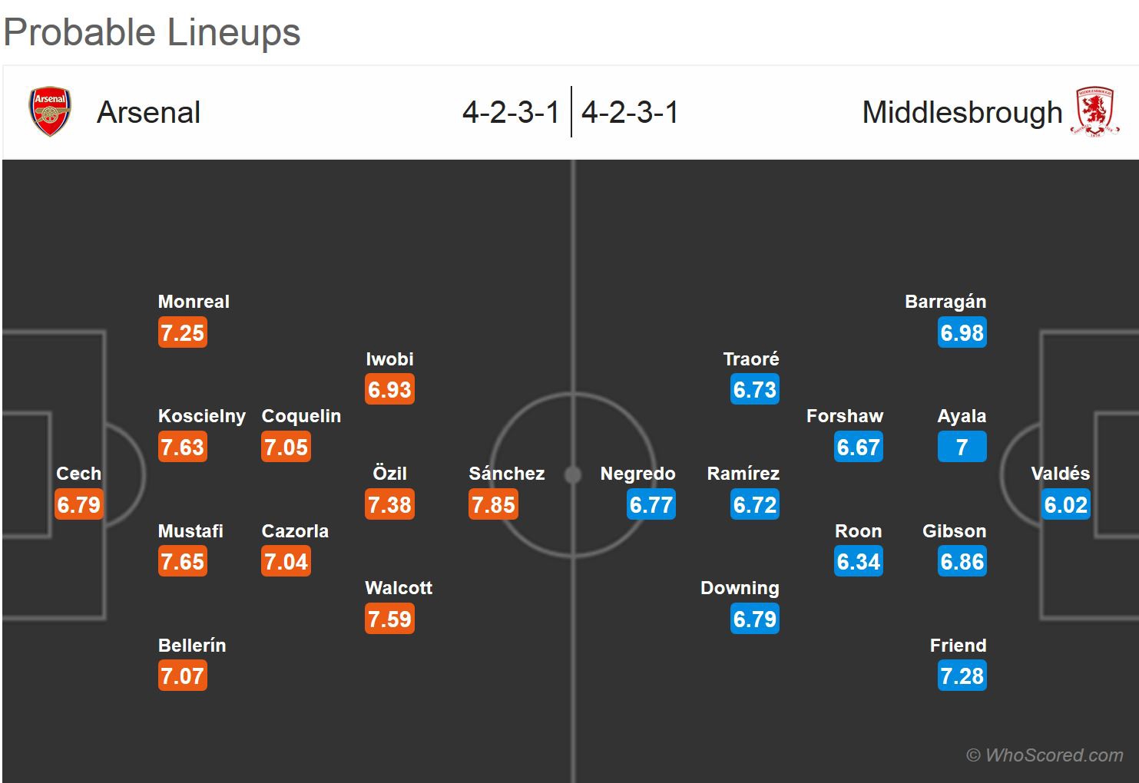Click Ayala's rating badge showing 7
Screen dimensions: 1139x783
click(962, 448)
